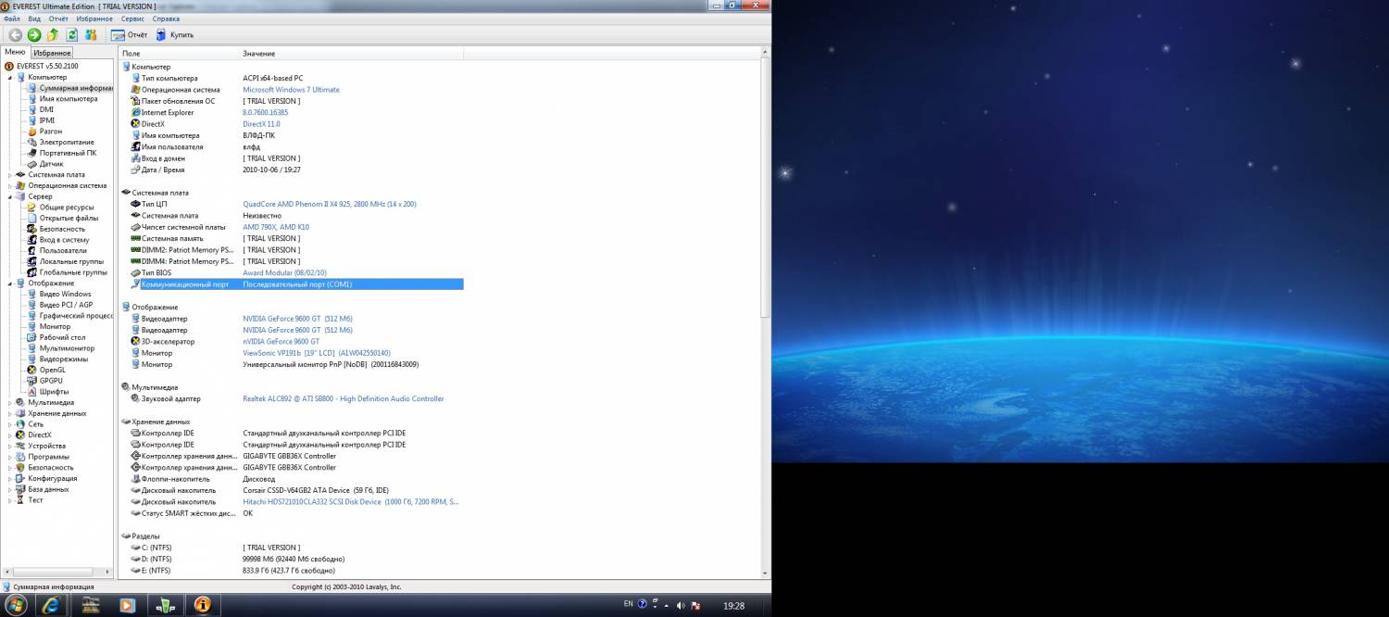Image resolution: width=1389 pixels, height=617 pixels.
Task: Open the Сервис menu
Action: 132,19
